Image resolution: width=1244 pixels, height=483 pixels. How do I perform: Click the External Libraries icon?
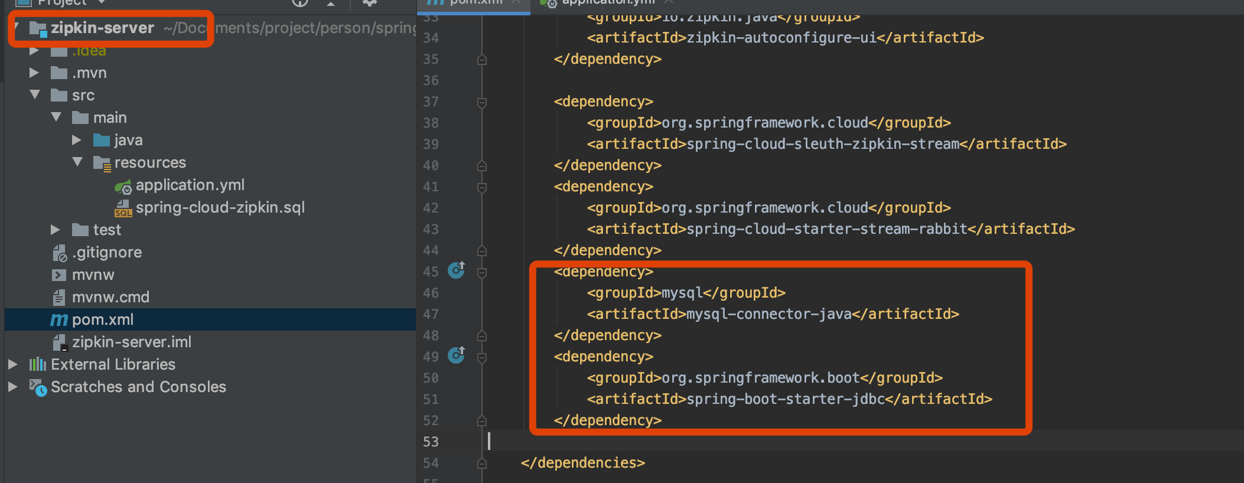click(38, 364)
